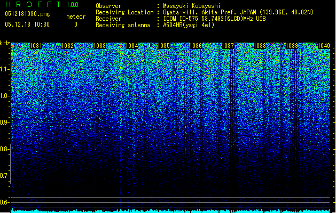Click the 1036 time marker

(196, 46)
